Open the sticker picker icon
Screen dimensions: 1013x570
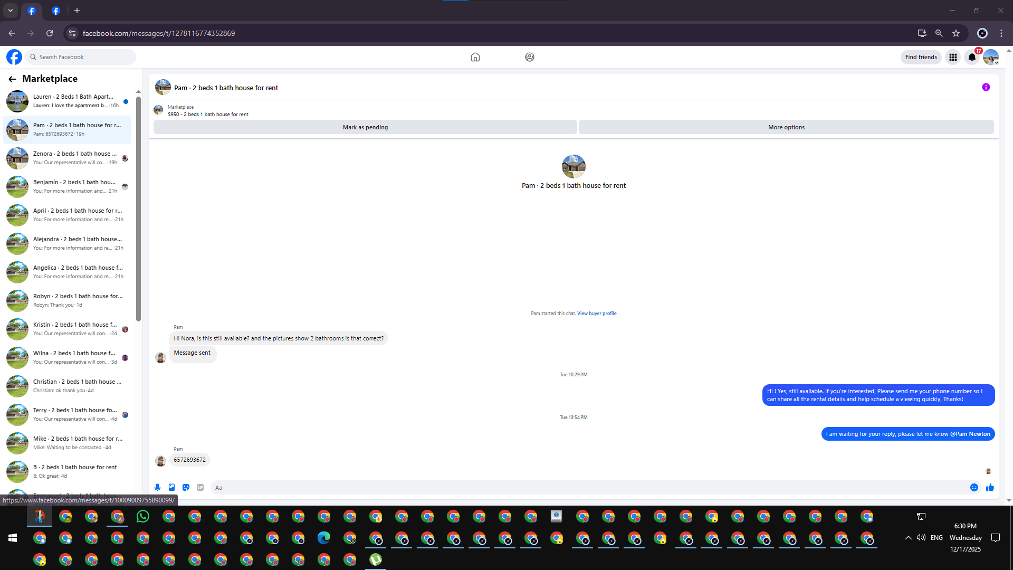click(x=186, y=488)
